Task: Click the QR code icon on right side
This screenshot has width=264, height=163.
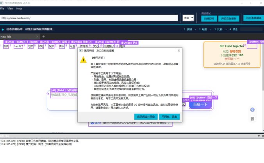Action: coord(252,119)
